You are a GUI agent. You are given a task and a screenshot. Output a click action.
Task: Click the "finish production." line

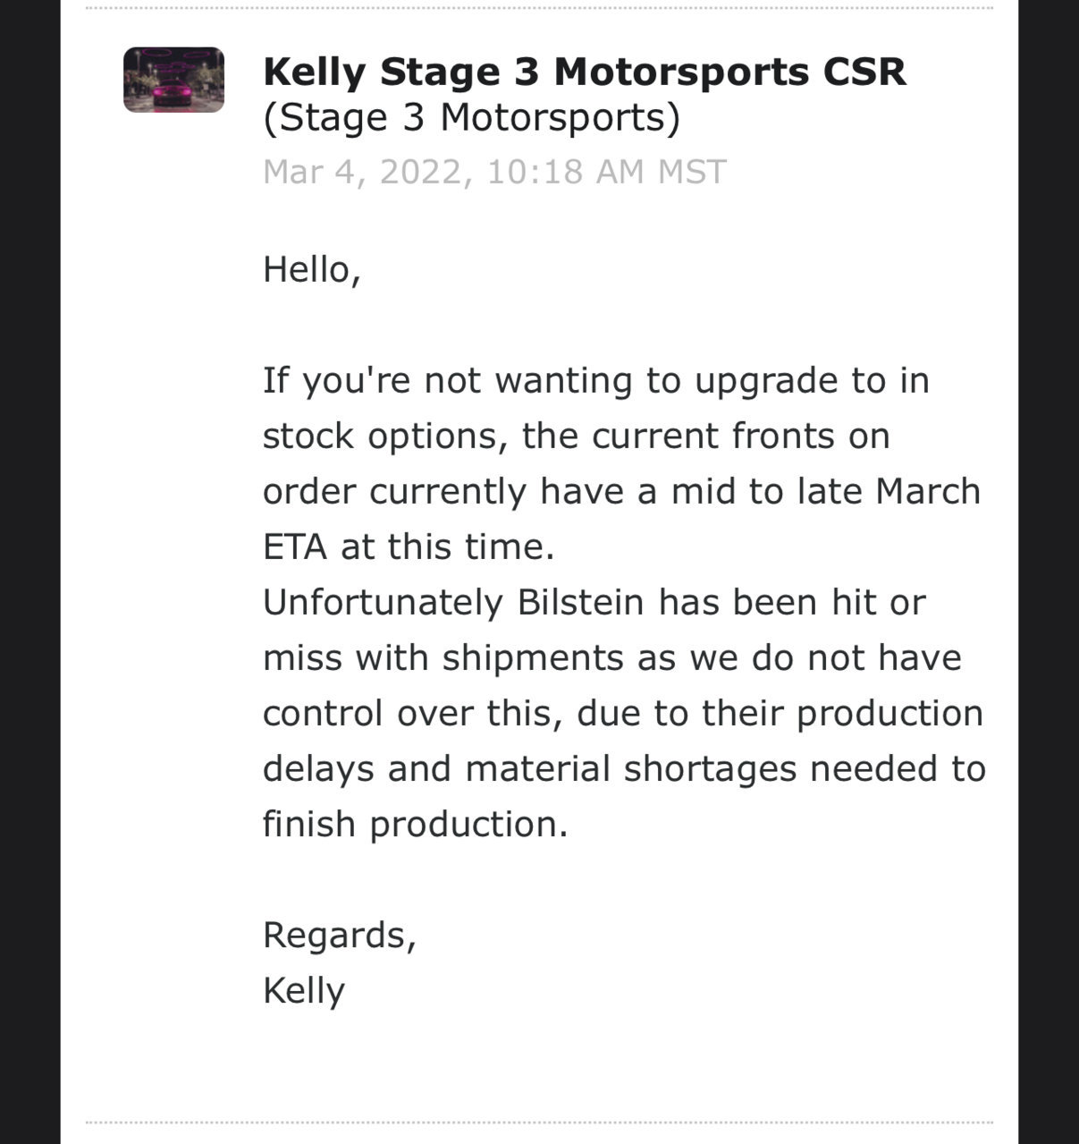(x=416, y=824)
